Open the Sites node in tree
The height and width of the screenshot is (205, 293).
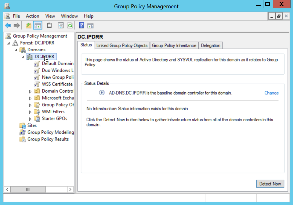(x=32, y=125)
